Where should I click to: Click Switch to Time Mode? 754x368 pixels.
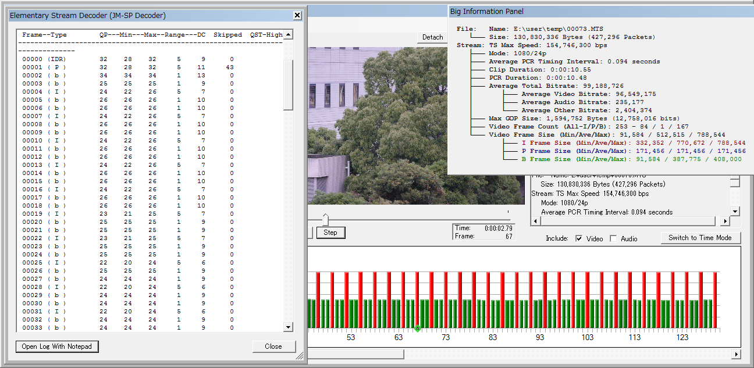tap(700, 238)
